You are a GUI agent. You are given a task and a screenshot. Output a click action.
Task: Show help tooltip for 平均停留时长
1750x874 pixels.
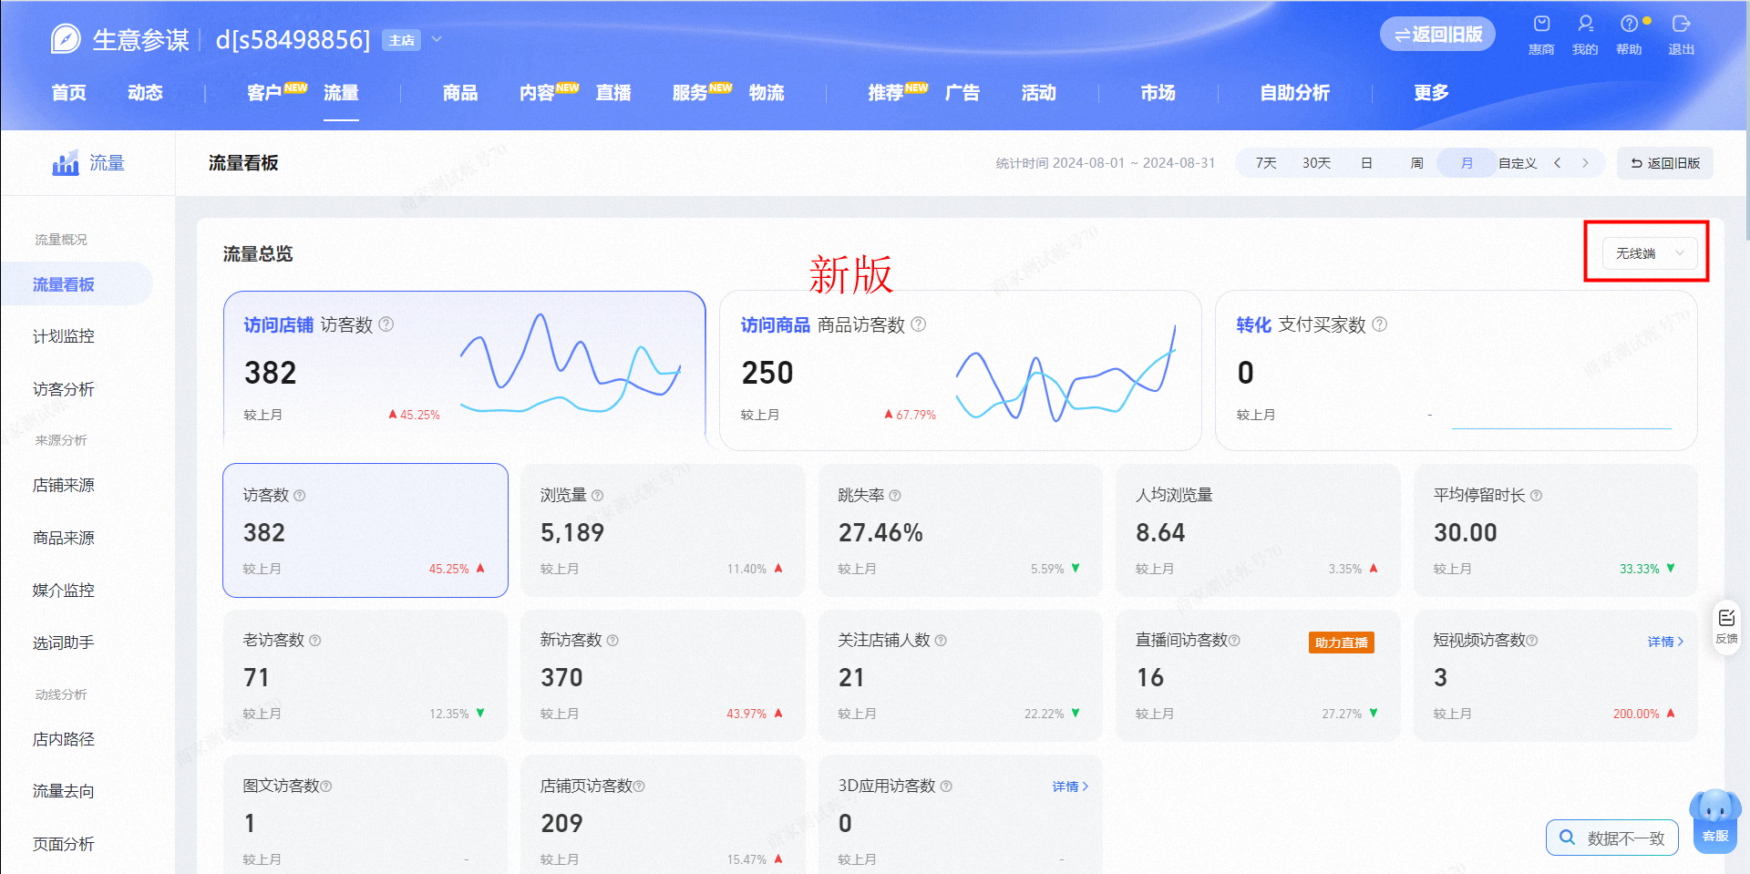click(1536, 496)
